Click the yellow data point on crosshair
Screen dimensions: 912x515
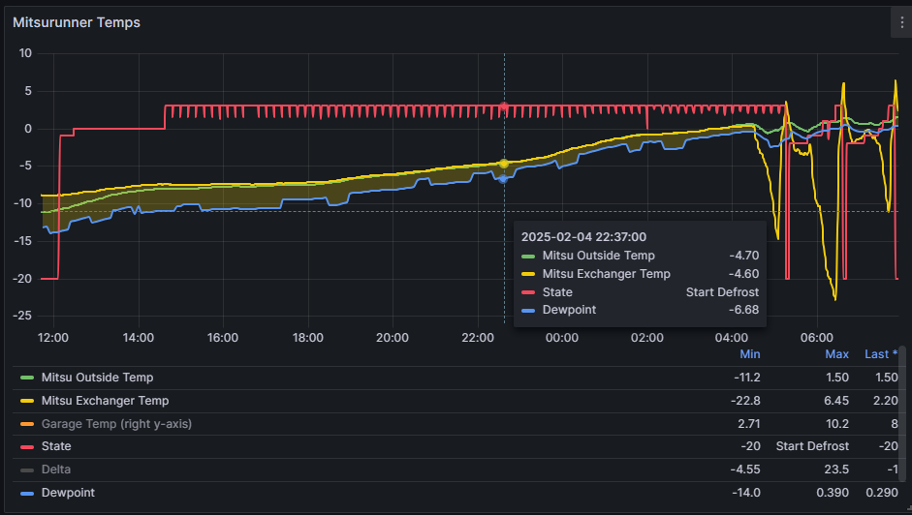[x=504, y=164]
